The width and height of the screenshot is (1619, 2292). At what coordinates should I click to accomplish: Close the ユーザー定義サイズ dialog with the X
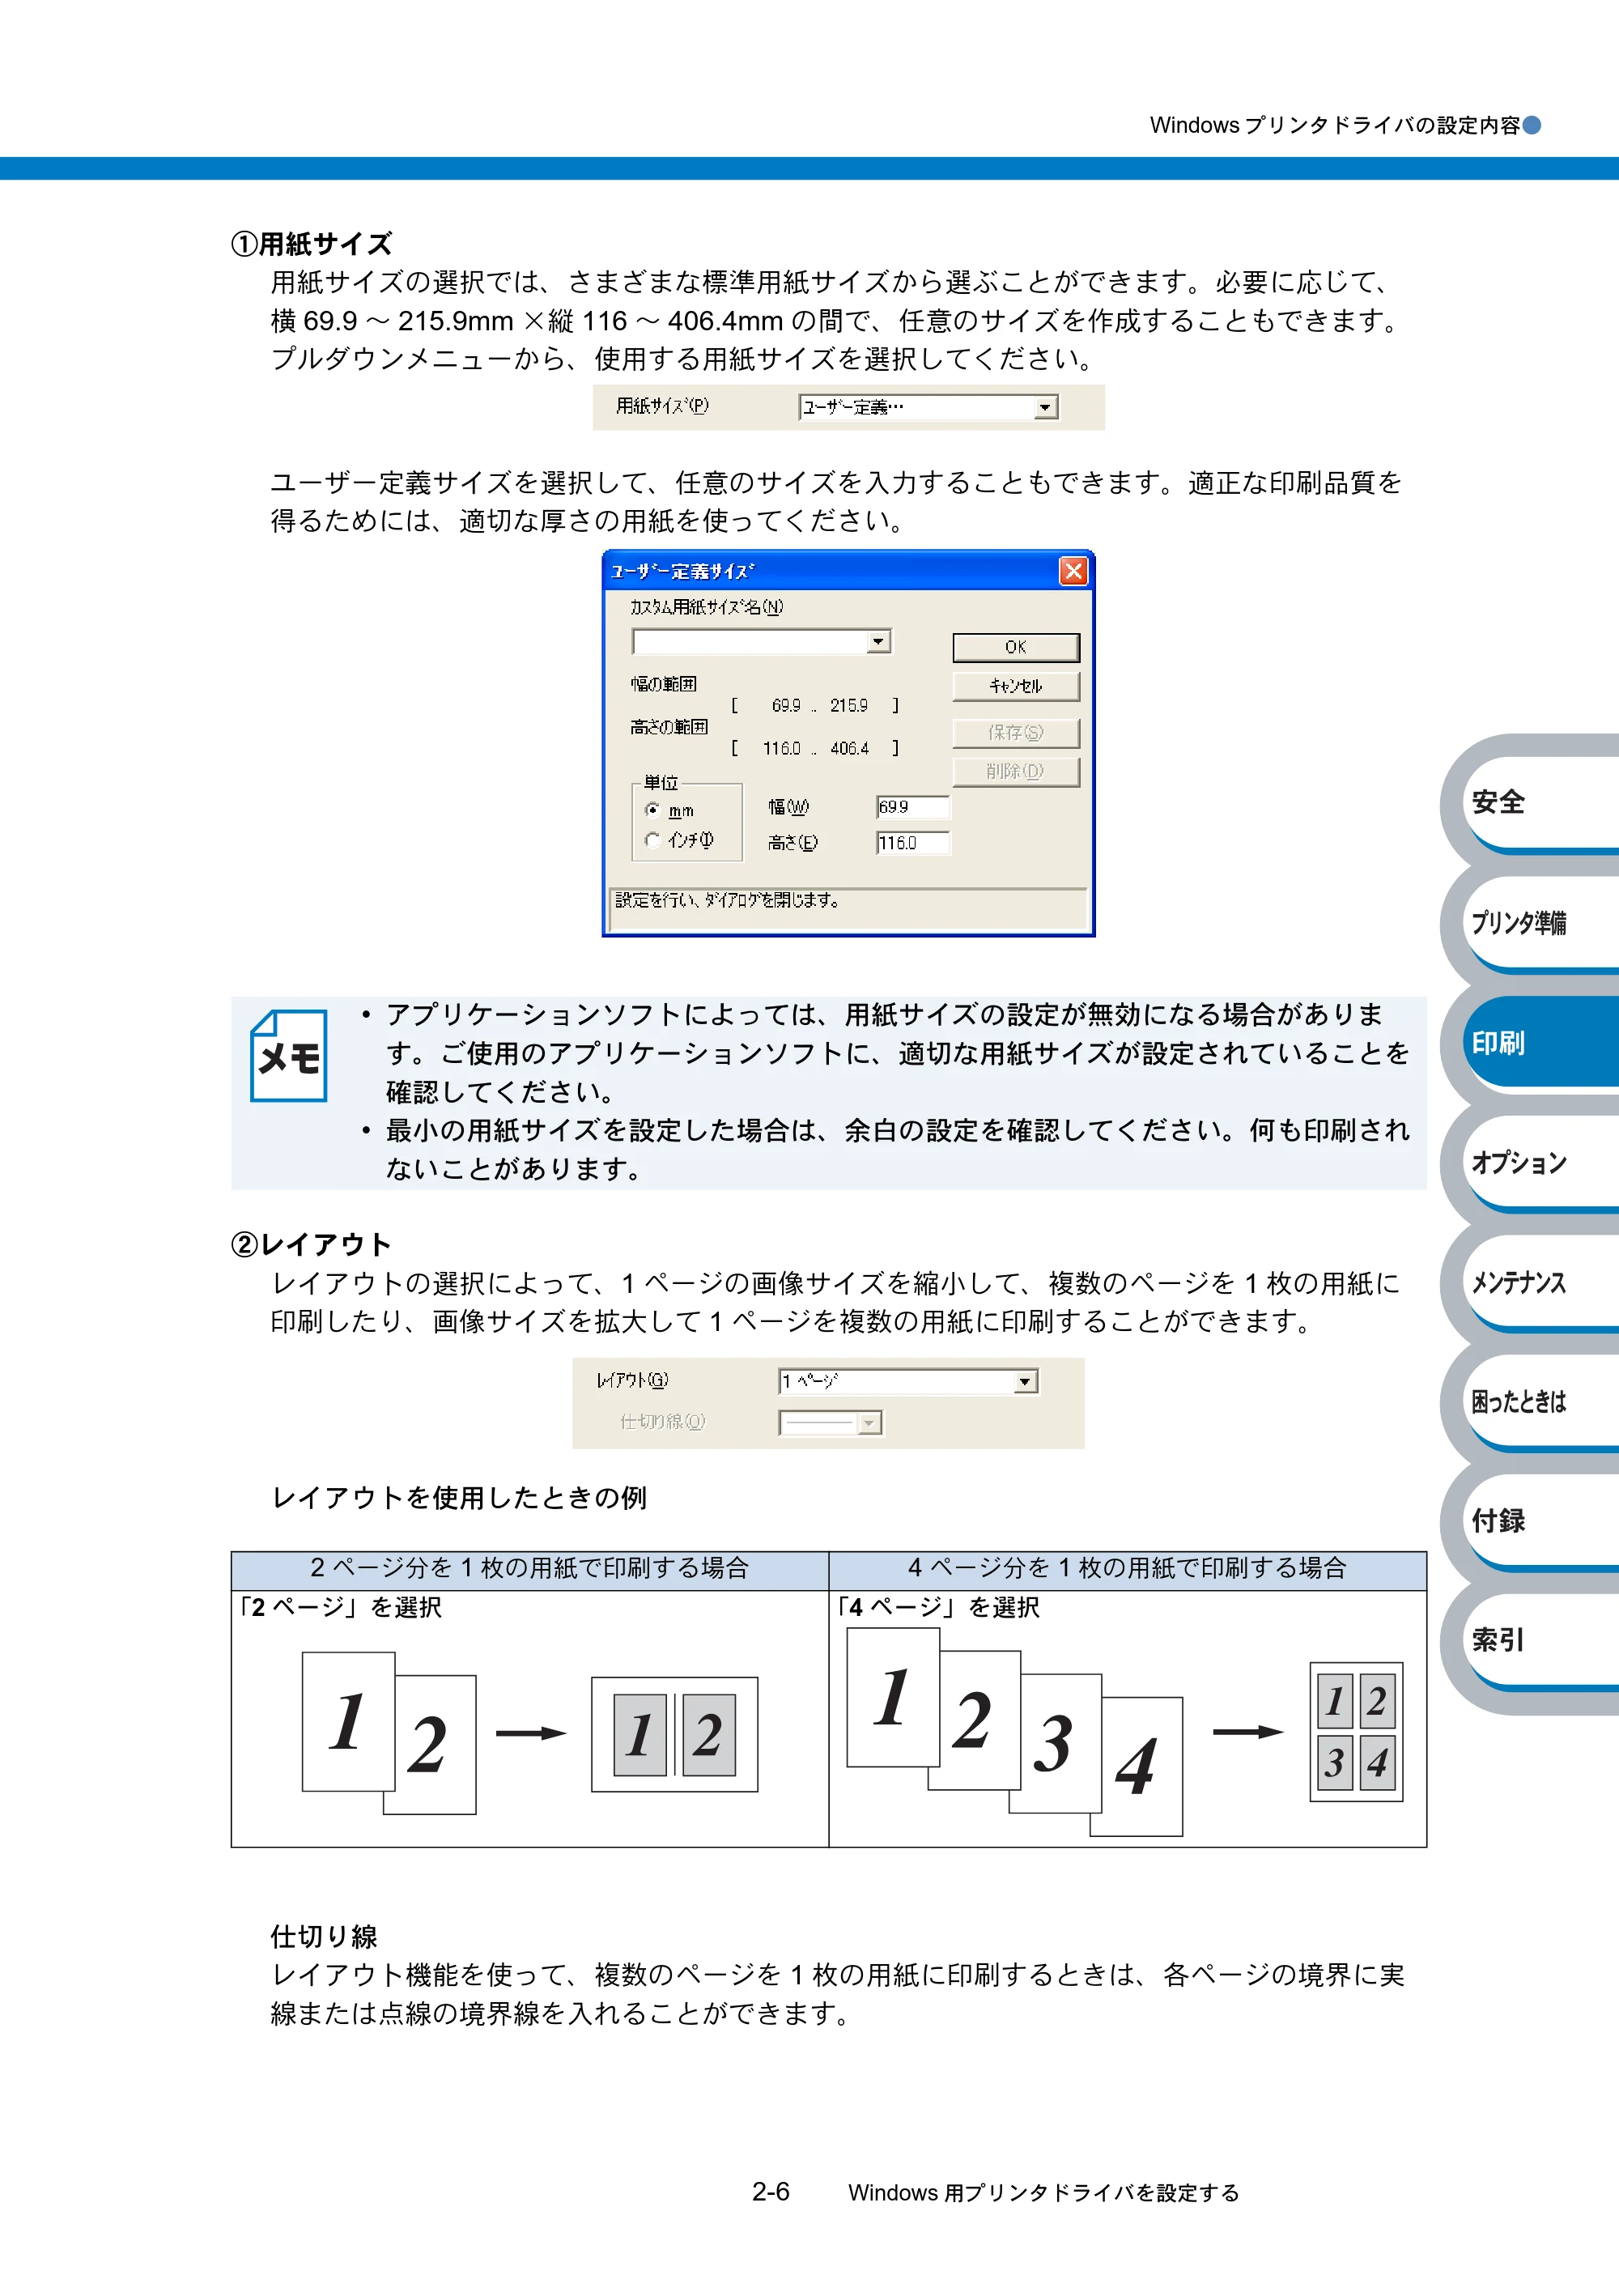coord(1073,571)
